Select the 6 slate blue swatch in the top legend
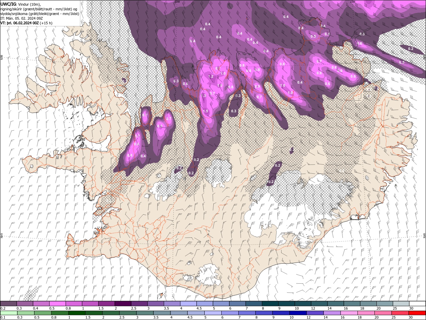Viewport: 426px width, 320px height. (x=237, y=304)
